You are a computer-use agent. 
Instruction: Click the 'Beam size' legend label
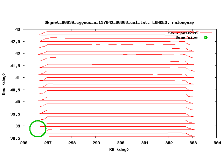187,37
